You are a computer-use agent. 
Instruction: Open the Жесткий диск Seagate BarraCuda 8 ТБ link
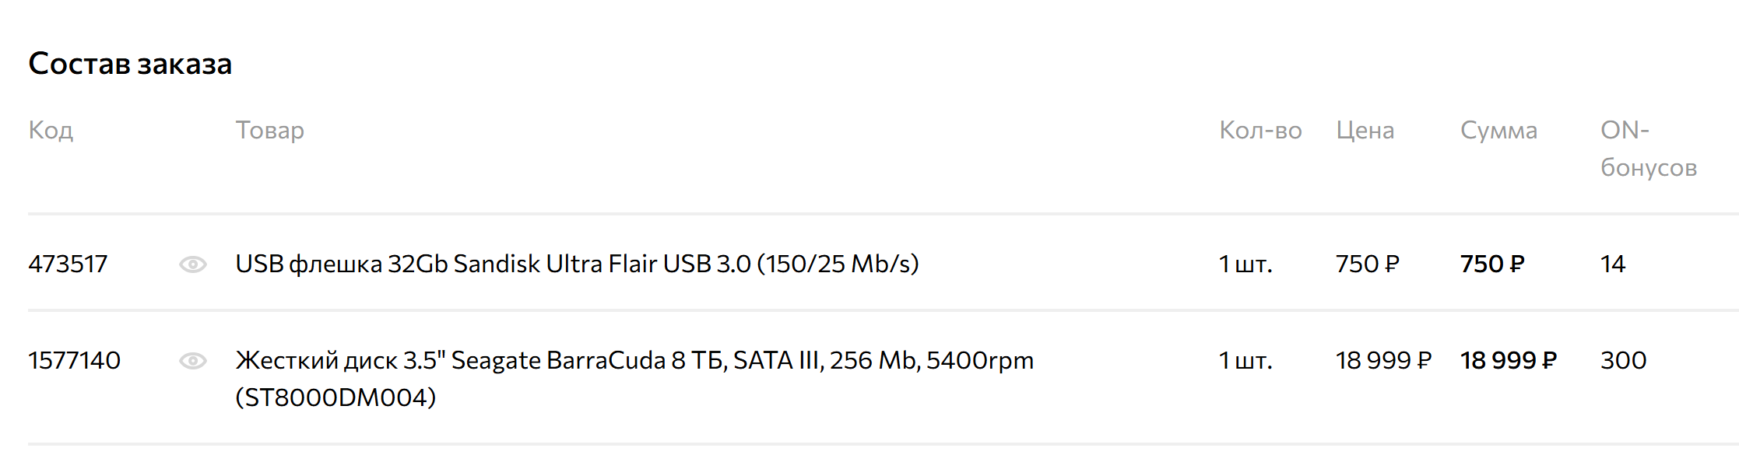[634, 380]
